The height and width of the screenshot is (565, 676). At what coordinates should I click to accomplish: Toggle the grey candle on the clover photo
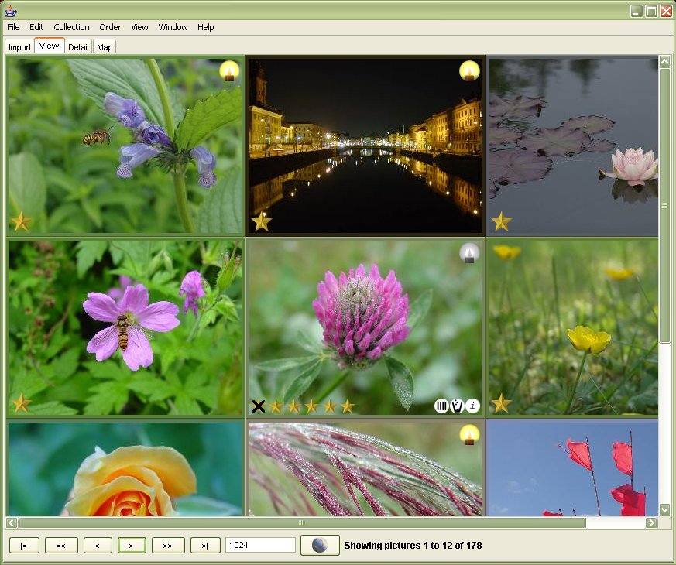[x=469, y=253]
